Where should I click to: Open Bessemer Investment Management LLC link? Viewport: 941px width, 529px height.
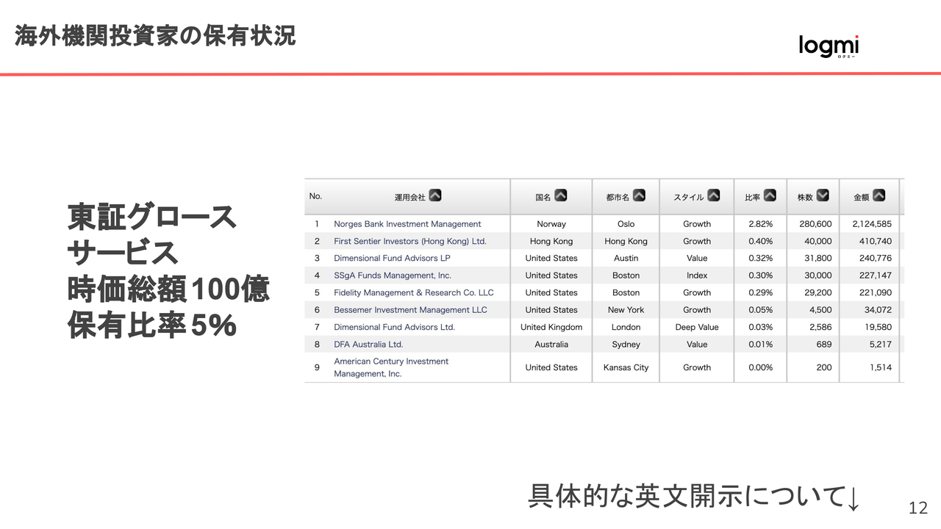(x=410, y=310)
